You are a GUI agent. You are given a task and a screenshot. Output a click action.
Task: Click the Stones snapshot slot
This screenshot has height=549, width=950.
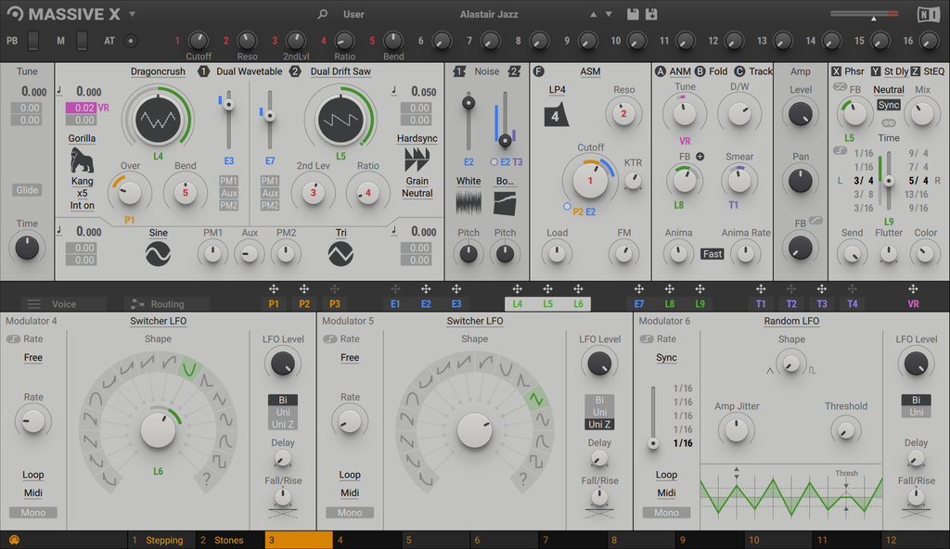(230, 540)
